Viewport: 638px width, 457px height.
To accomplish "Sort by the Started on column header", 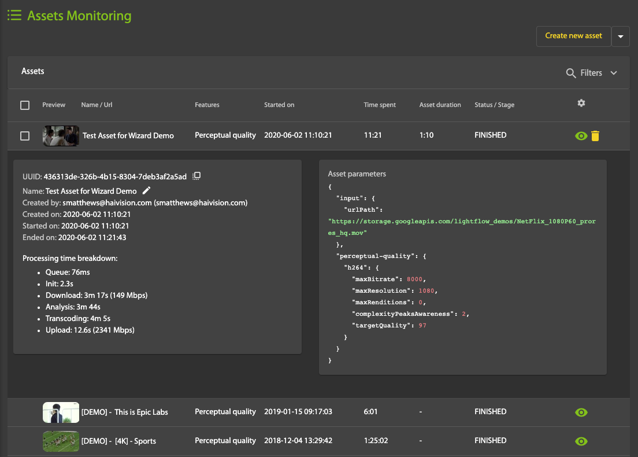I will 279,105.
